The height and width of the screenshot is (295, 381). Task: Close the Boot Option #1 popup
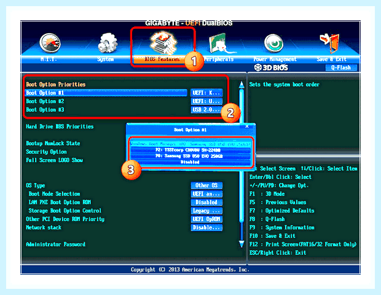pos(247,126)
